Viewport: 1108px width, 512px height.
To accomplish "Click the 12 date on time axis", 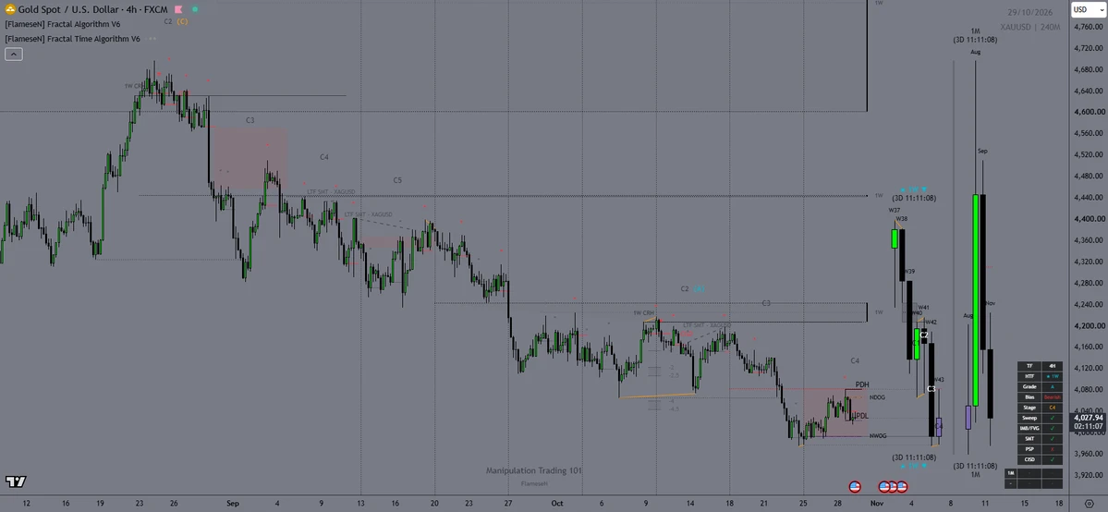I will [x=26, y=503].
